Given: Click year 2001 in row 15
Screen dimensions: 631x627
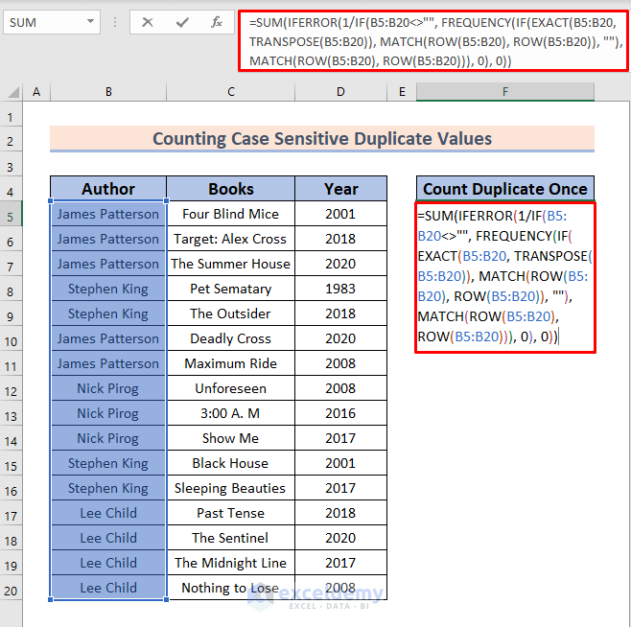Looking at the screenshot, I should (340, 463).
